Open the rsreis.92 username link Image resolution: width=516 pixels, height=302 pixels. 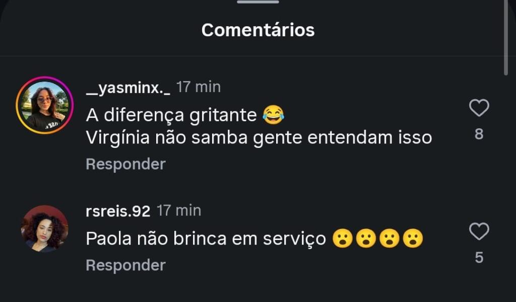coord(118,211)
